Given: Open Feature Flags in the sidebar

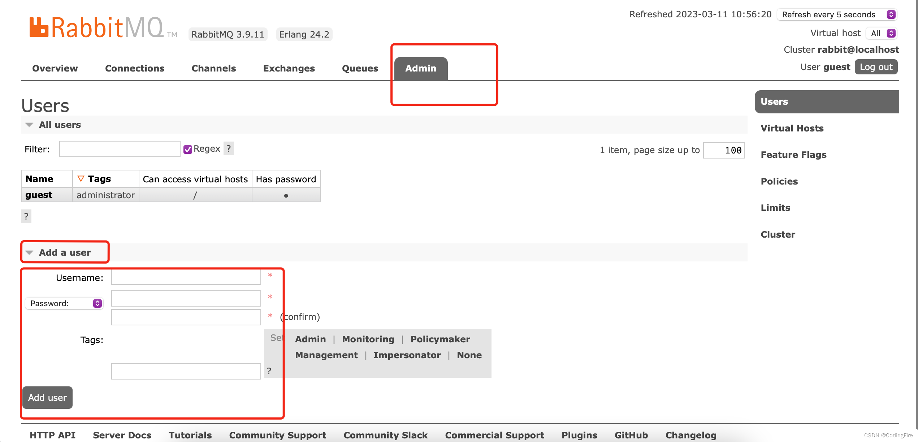Looking at the screenshot, I should coord(793,155).
